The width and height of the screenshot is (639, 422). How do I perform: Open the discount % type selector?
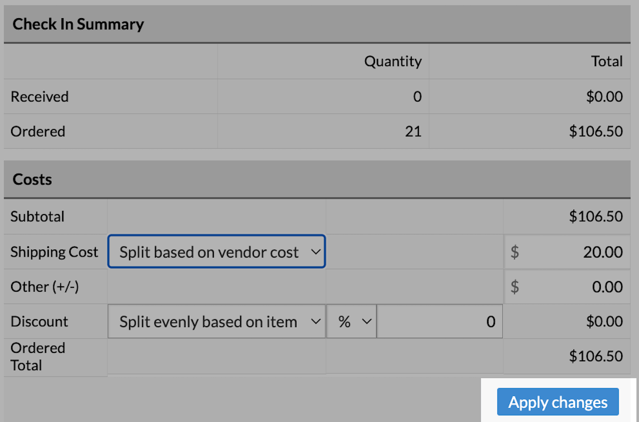(x=351, y=322)
